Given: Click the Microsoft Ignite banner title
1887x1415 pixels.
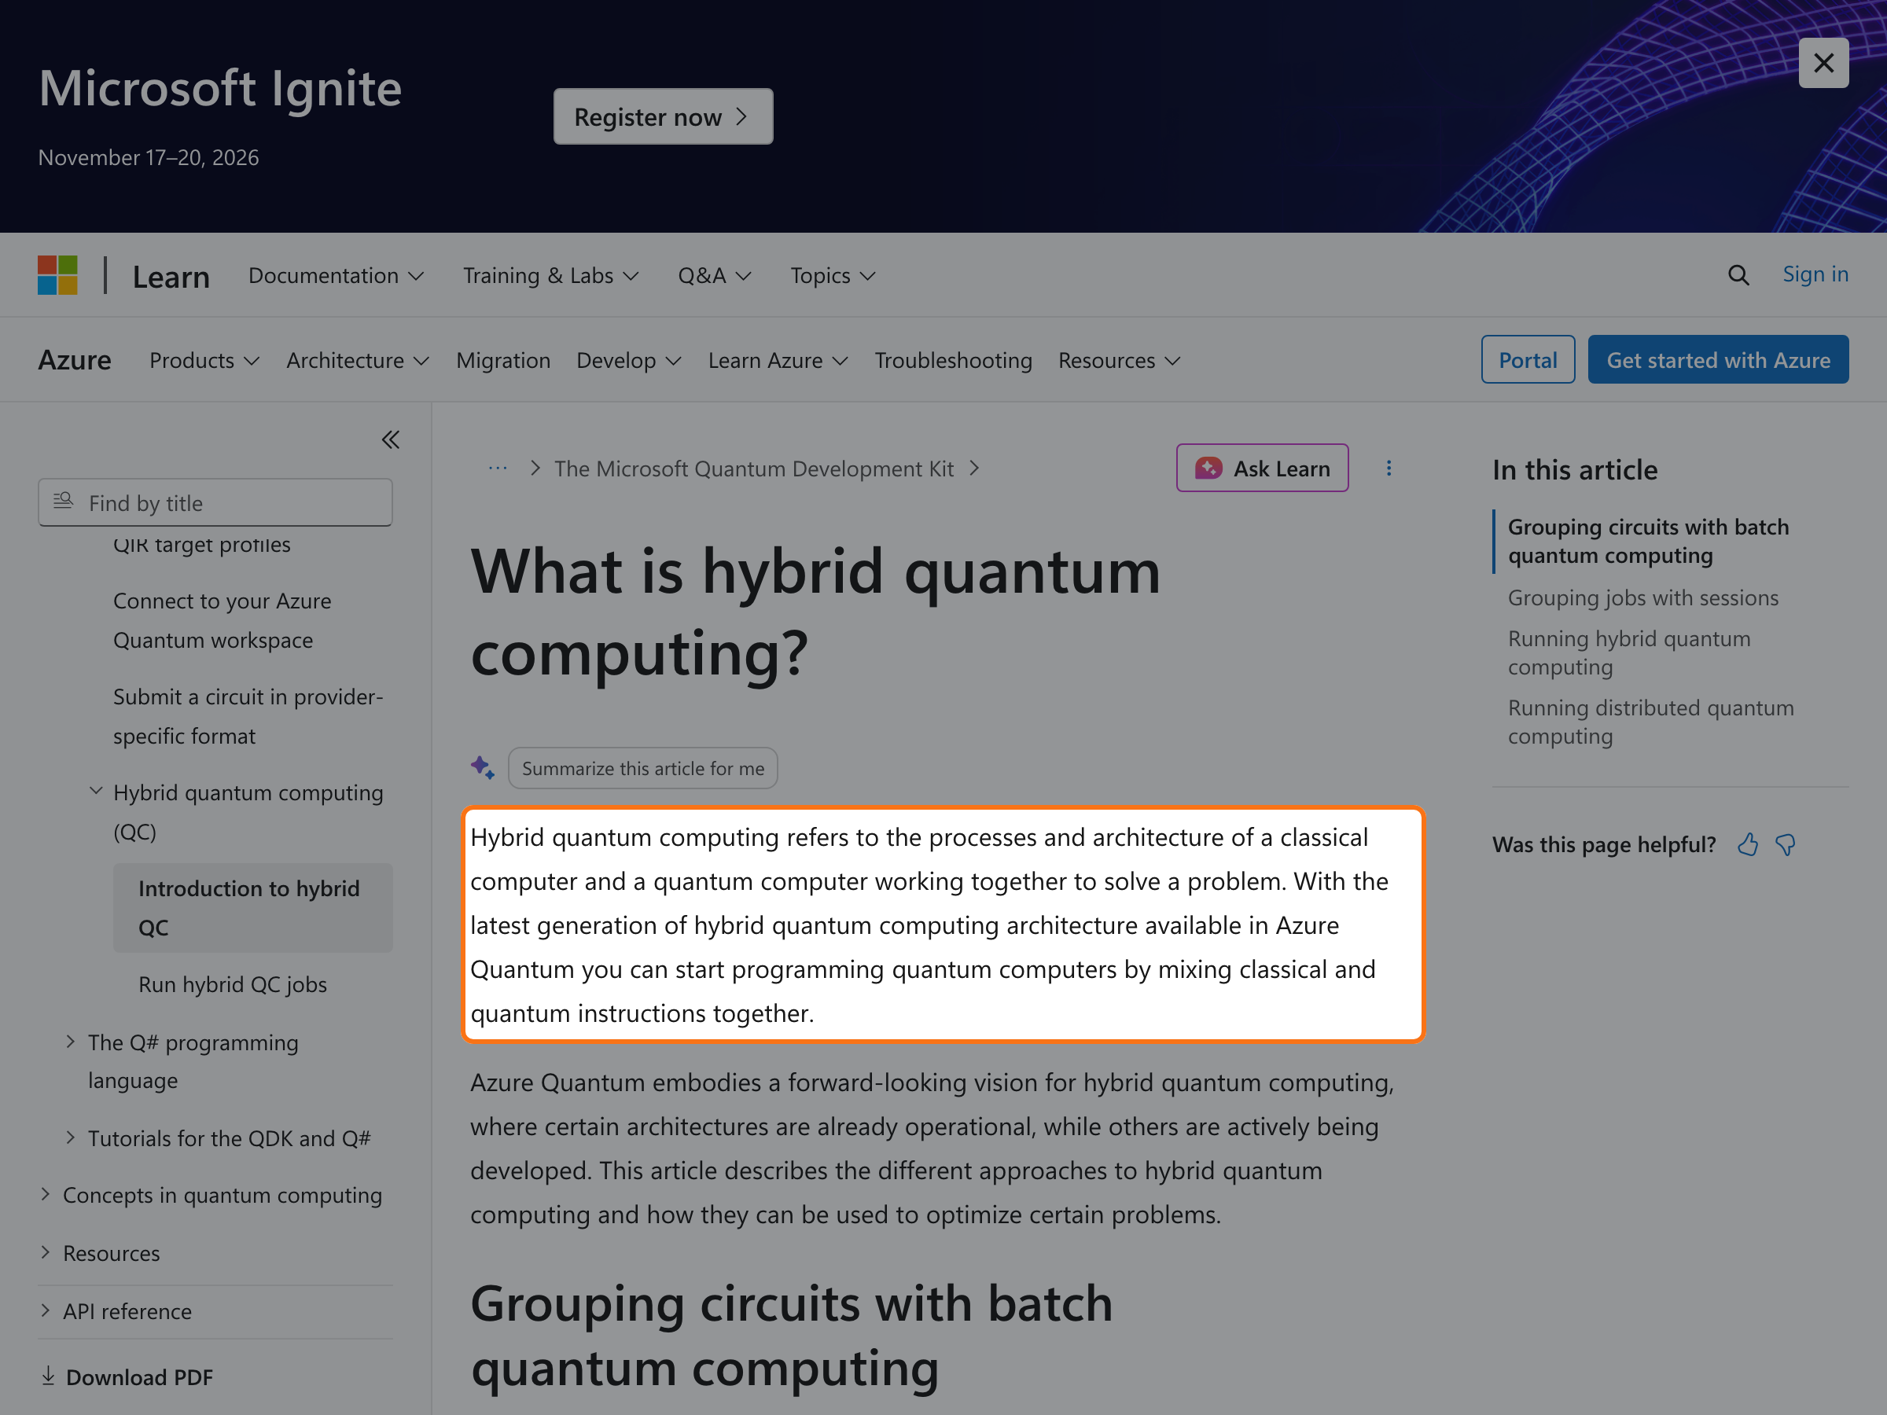Looking at the screenshot, I should [x=220, y=88].
